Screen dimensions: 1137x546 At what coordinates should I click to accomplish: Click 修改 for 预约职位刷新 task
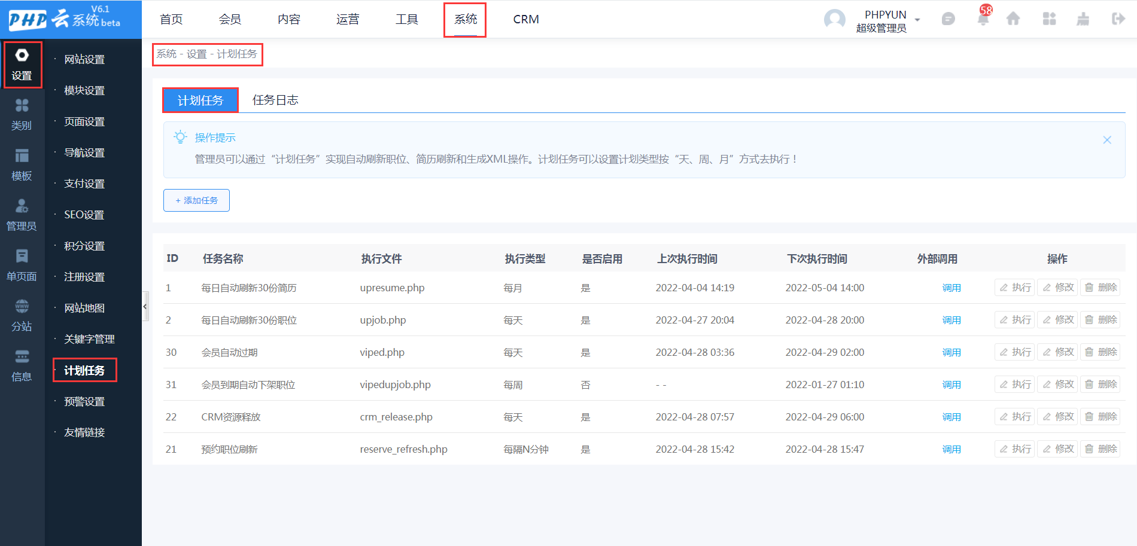tap(1057, 449)
